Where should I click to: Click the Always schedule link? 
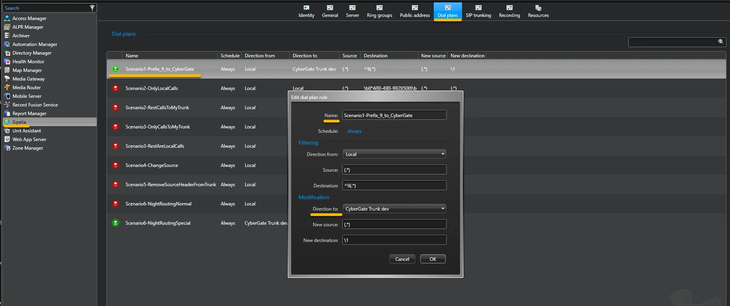click(354, 131)
